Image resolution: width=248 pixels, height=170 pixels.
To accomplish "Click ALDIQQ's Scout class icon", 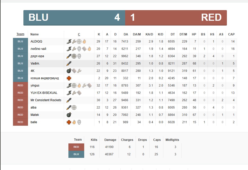I will pos(69,41).
